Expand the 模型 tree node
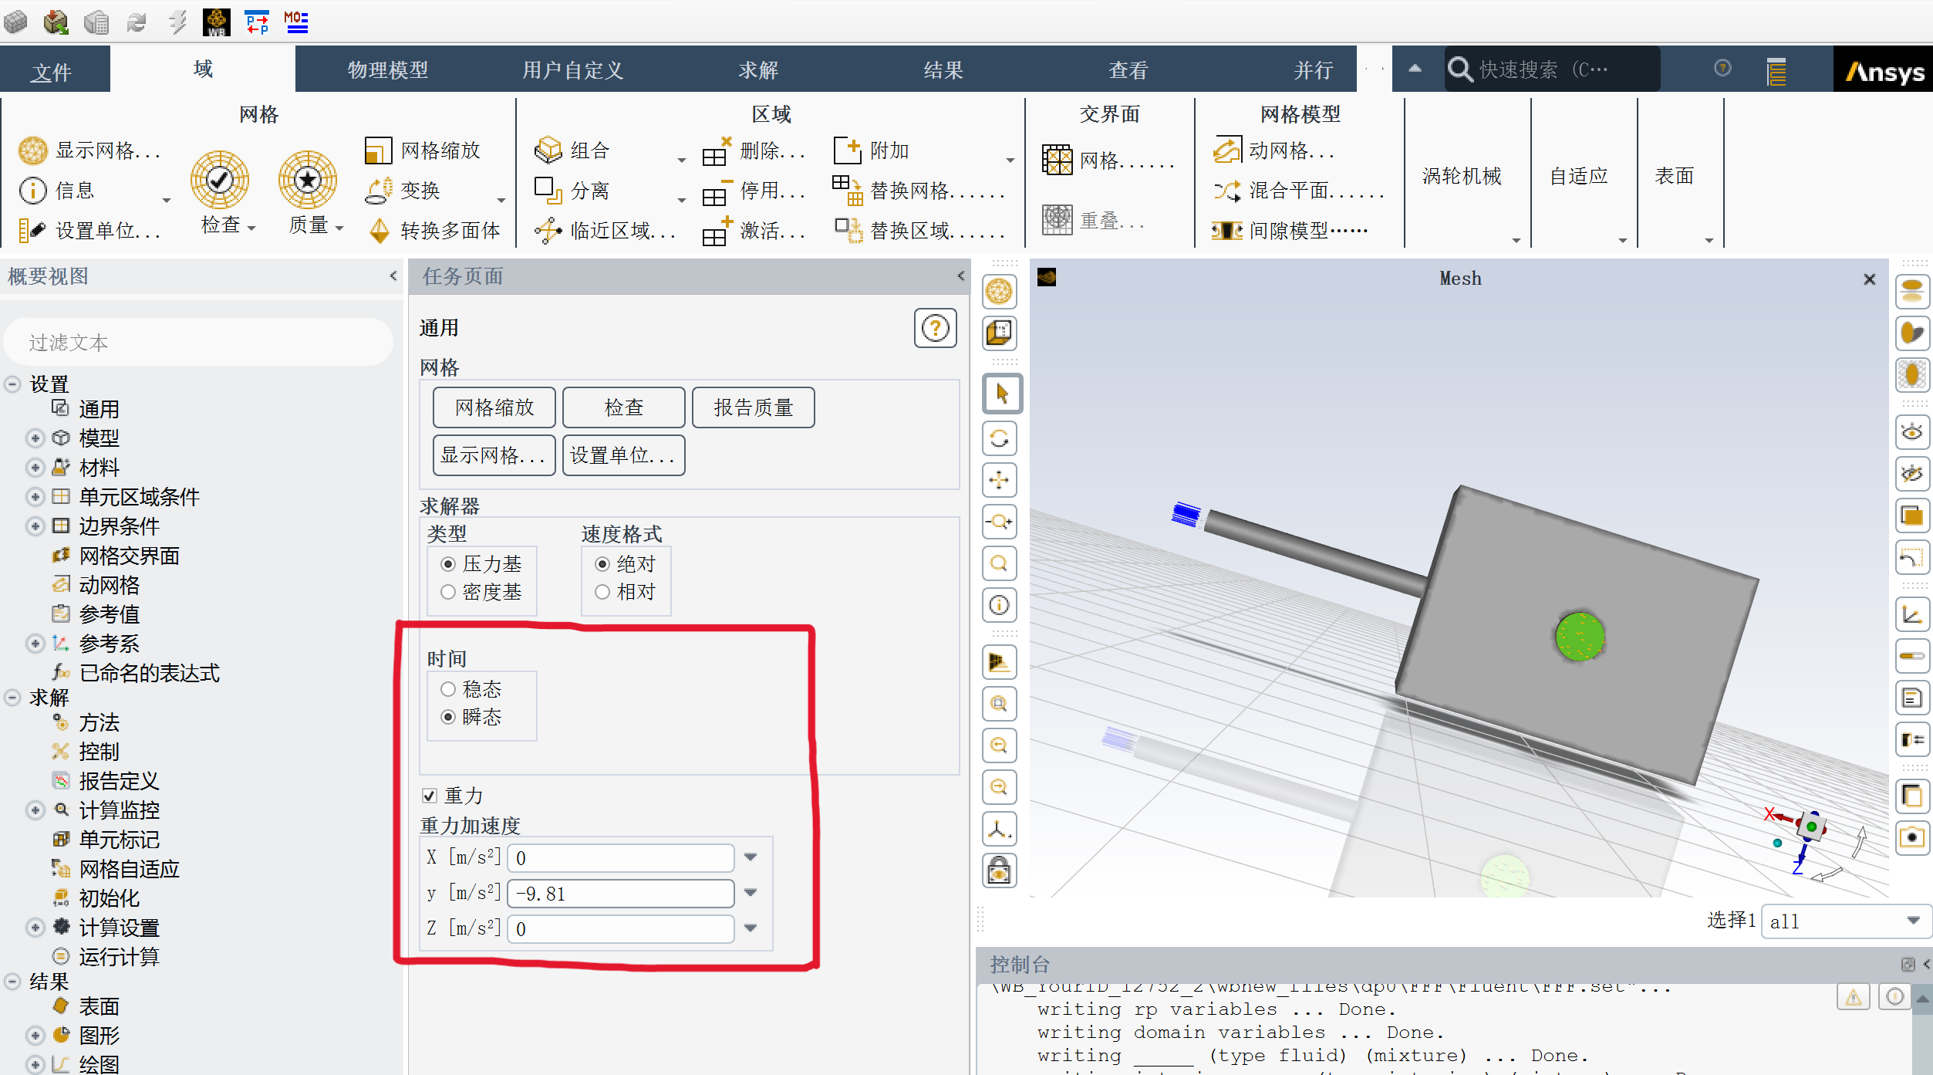 [35, 438]
